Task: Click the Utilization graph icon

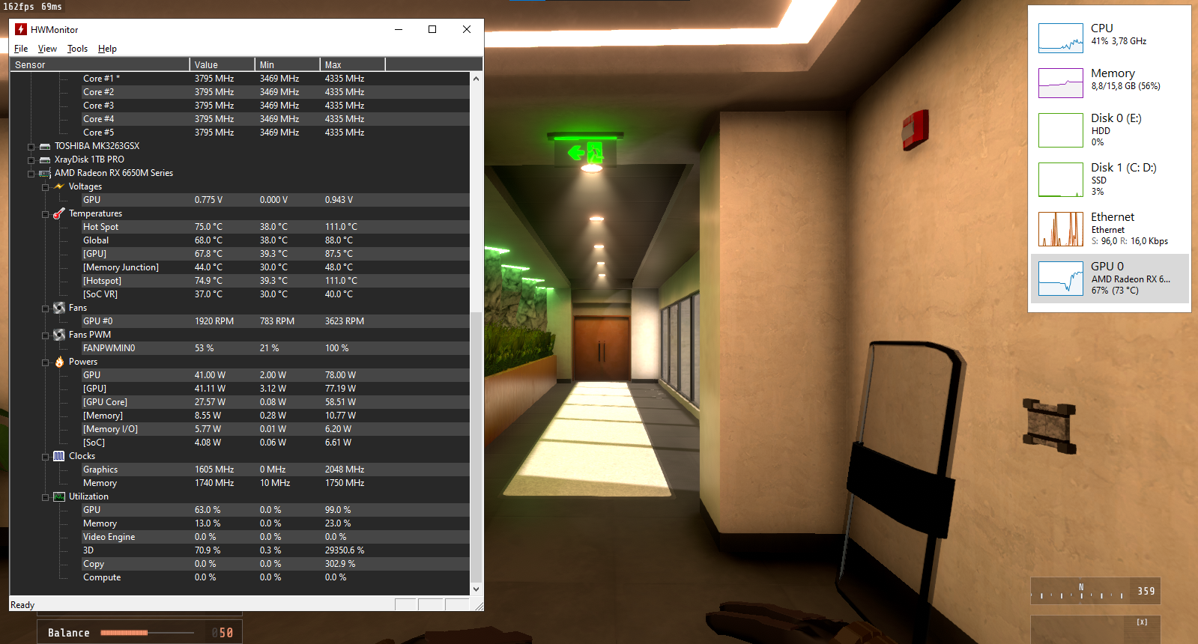Action: click(x=59, y=496)
